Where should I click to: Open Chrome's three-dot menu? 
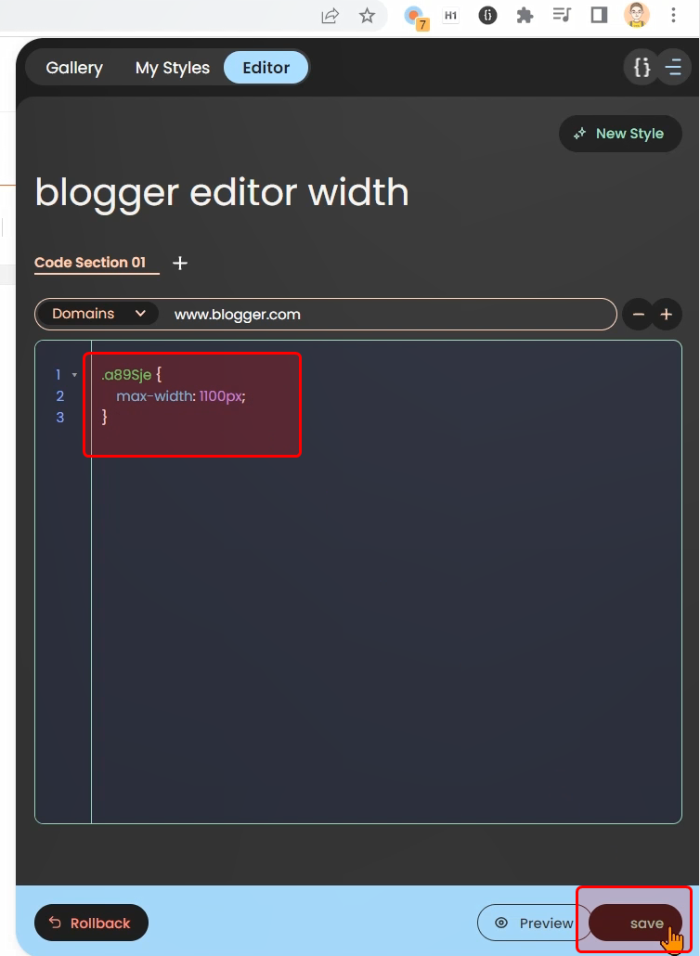click(674, 16)
